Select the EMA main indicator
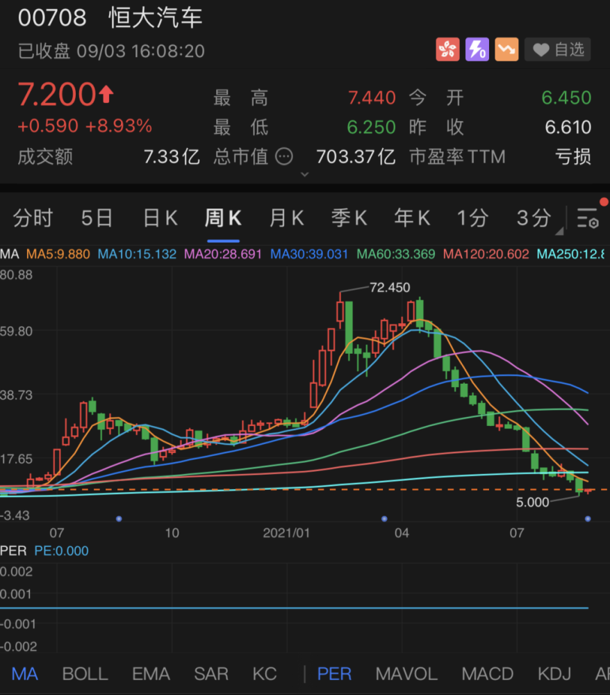610x695 pixels. (151, 674)
